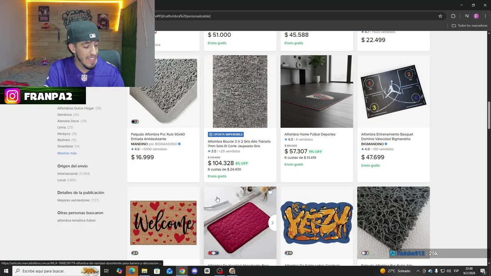This screenshot has width=491, height=276.
Task: Open volume control speaker icon
Action: [x=448, y=271]
